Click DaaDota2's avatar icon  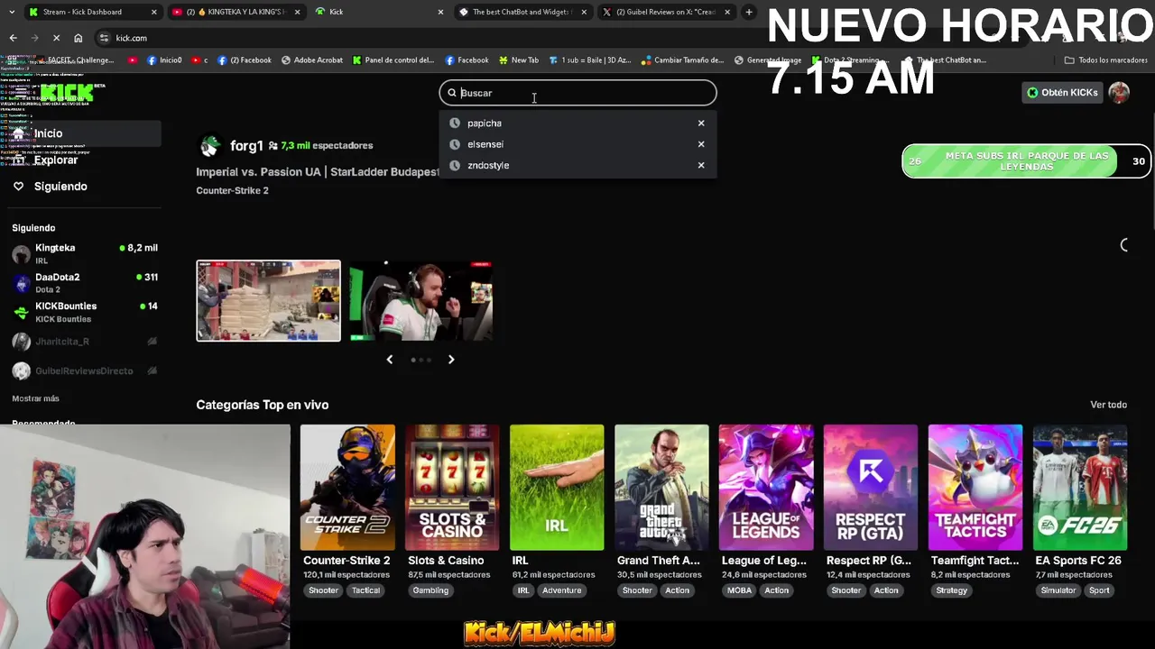coord(21,283)
